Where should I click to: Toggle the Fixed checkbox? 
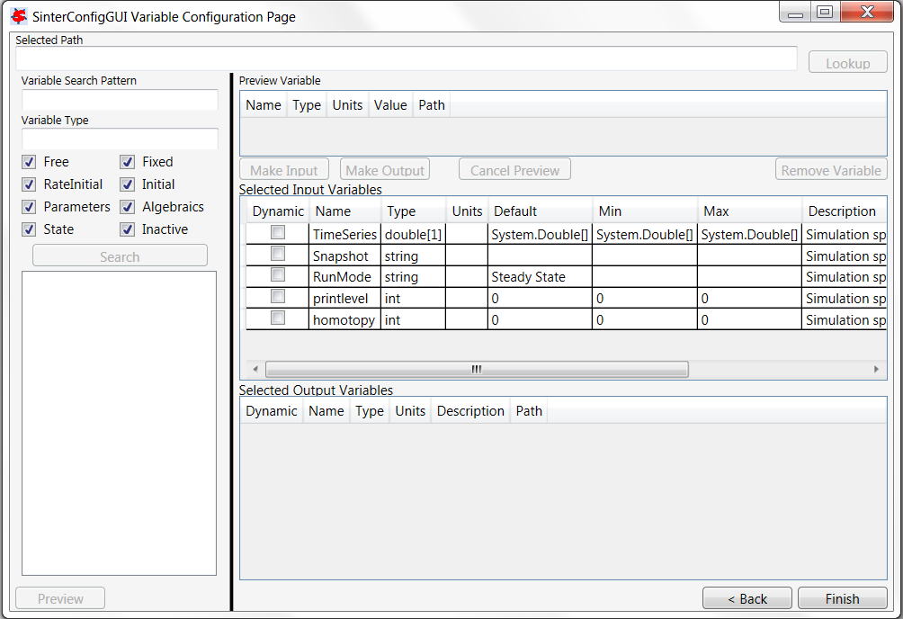click(127, 162)
